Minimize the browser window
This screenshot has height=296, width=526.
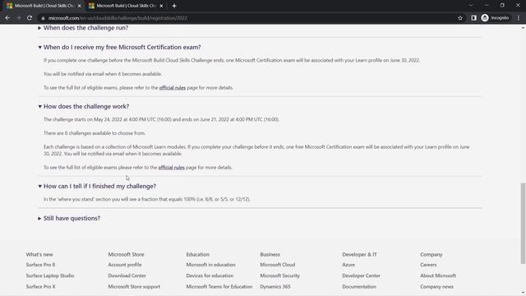point(487,6)
